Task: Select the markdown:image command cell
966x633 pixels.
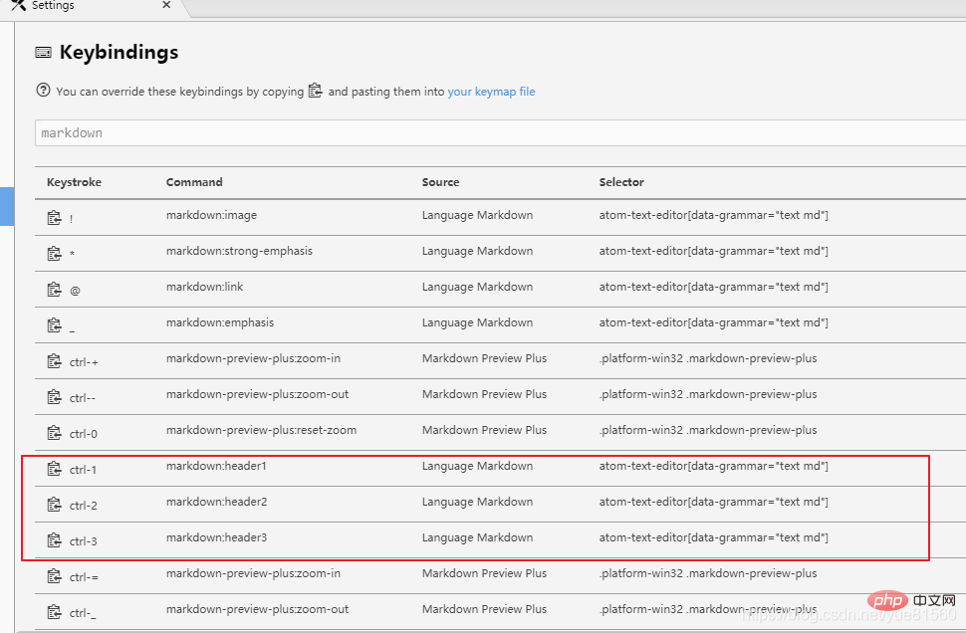Action: click(x=211, y=215)
